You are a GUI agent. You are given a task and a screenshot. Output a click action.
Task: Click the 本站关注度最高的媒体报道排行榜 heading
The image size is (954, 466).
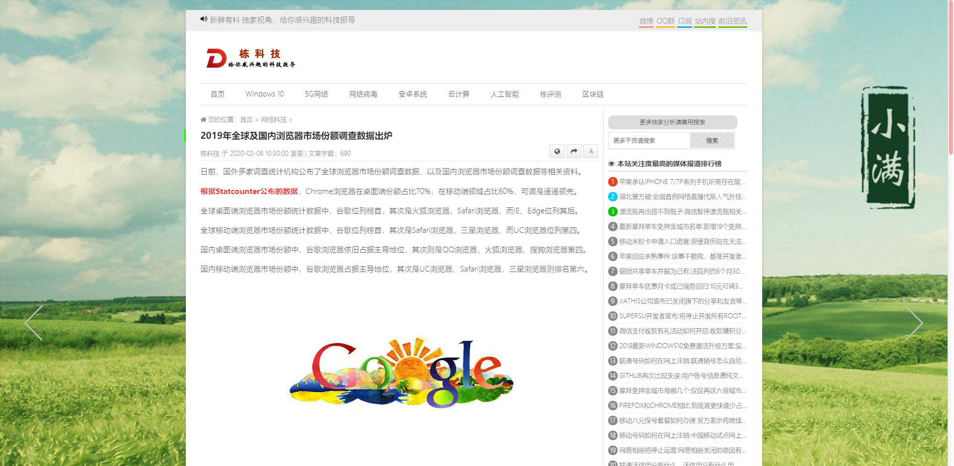[669, 164]
